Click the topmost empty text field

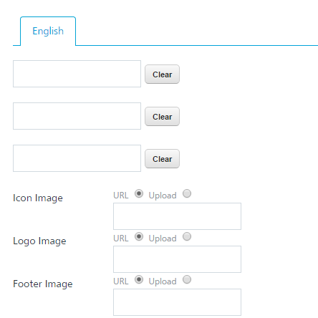tap(77, 74)
